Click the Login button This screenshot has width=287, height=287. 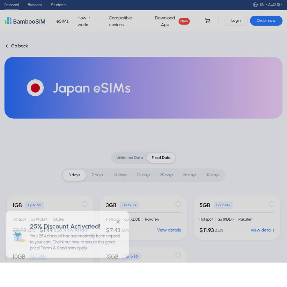(236, 21)
